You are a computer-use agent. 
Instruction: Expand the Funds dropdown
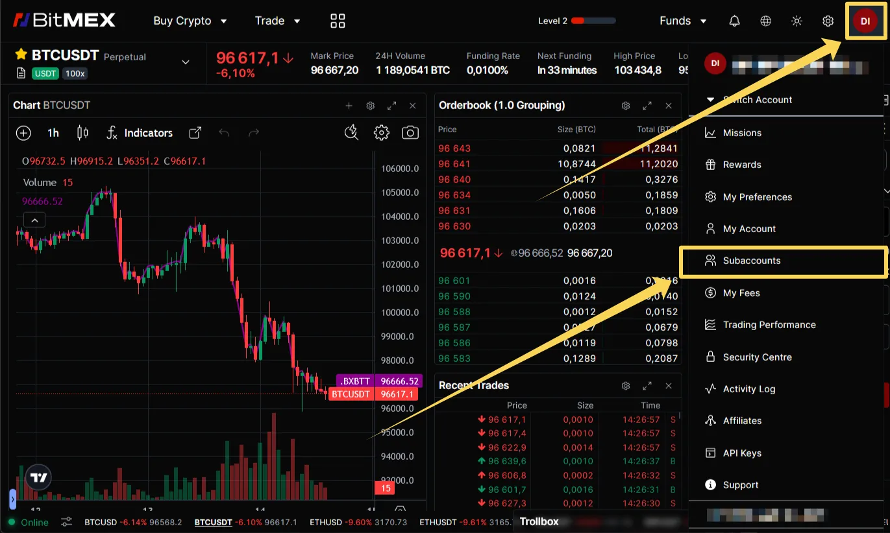pos(682,20)
